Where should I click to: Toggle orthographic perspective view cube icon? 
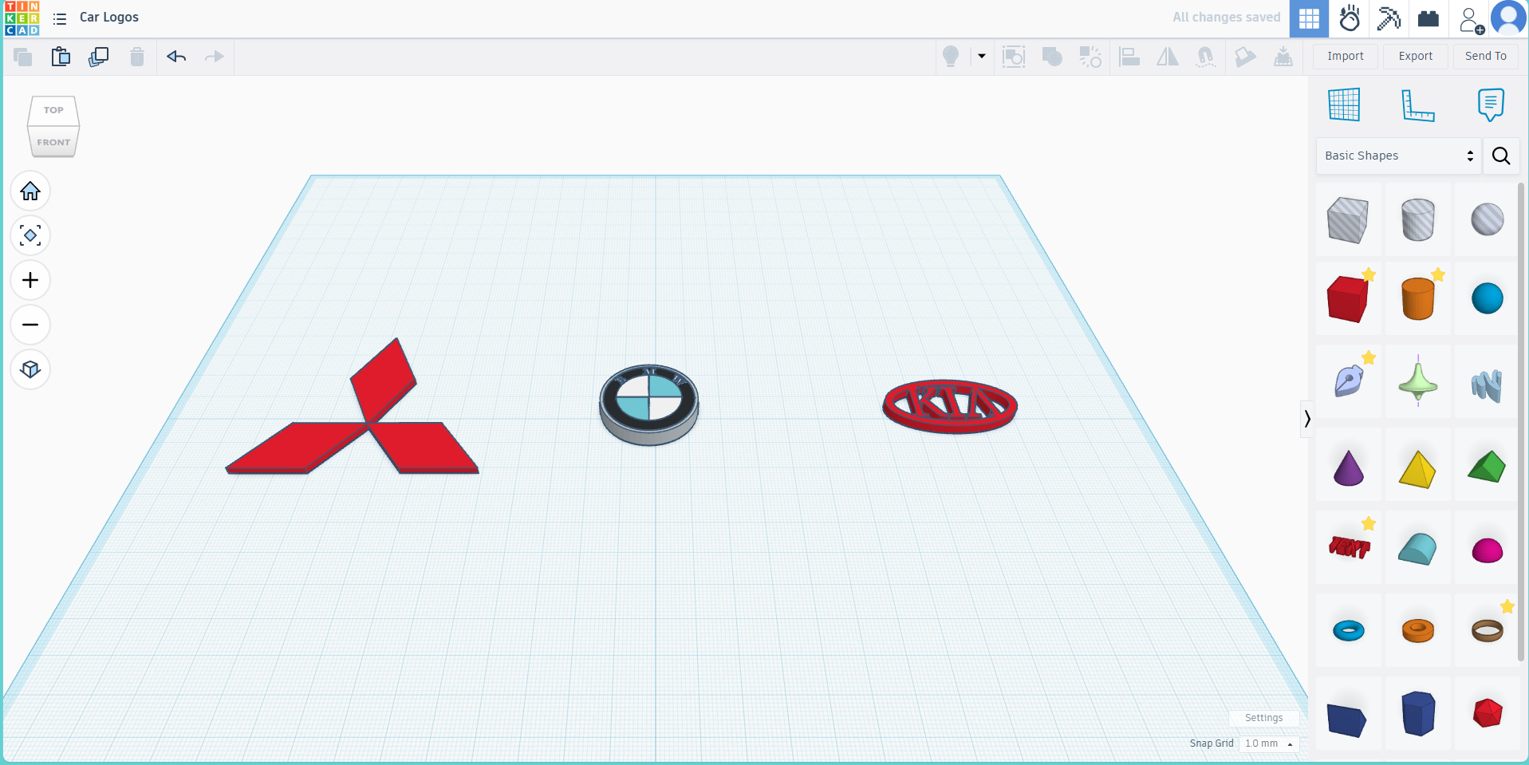pyautogui.click(x=30, y=370)
